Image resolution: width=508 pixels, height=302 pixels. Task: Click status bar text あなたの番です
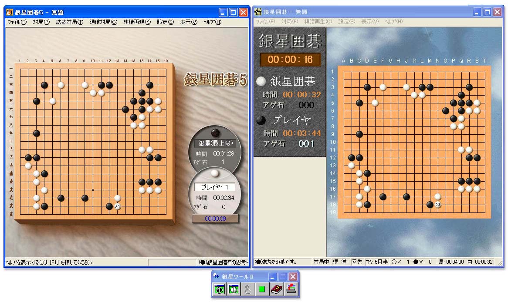point(276,262)
